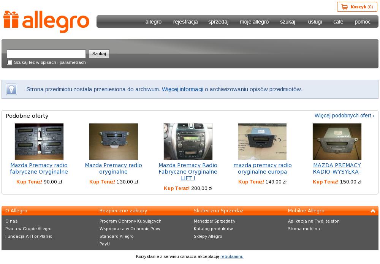Screen dimensions: 380x264
Task: Open Praca w Grupie Allegro link
Action: [28, 229]
